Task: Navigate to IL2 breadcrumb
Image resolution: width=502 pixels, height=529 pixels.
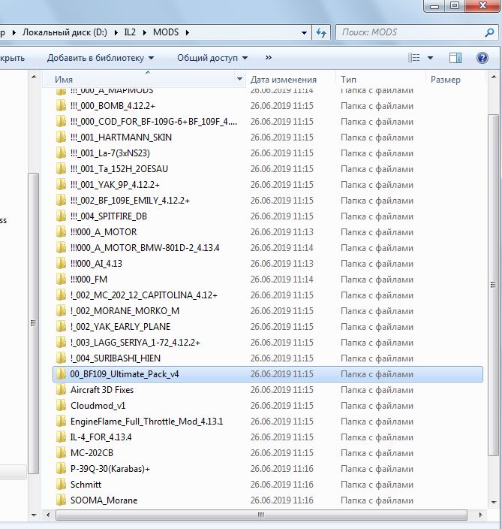Action: pyautogui.click(x=130, y=32)
